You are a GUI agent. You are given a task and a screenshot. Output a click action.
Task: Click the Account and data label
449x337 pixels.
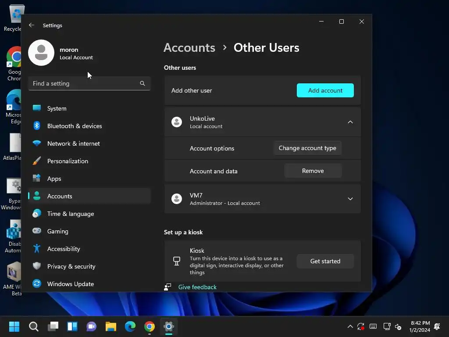pyautogui.click(x=214, y=171)
